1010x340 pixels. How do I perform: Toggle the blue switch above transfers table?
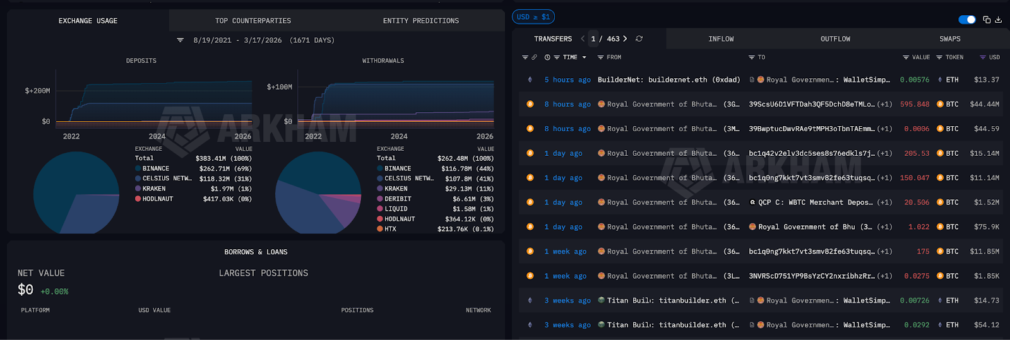[966, 20]
